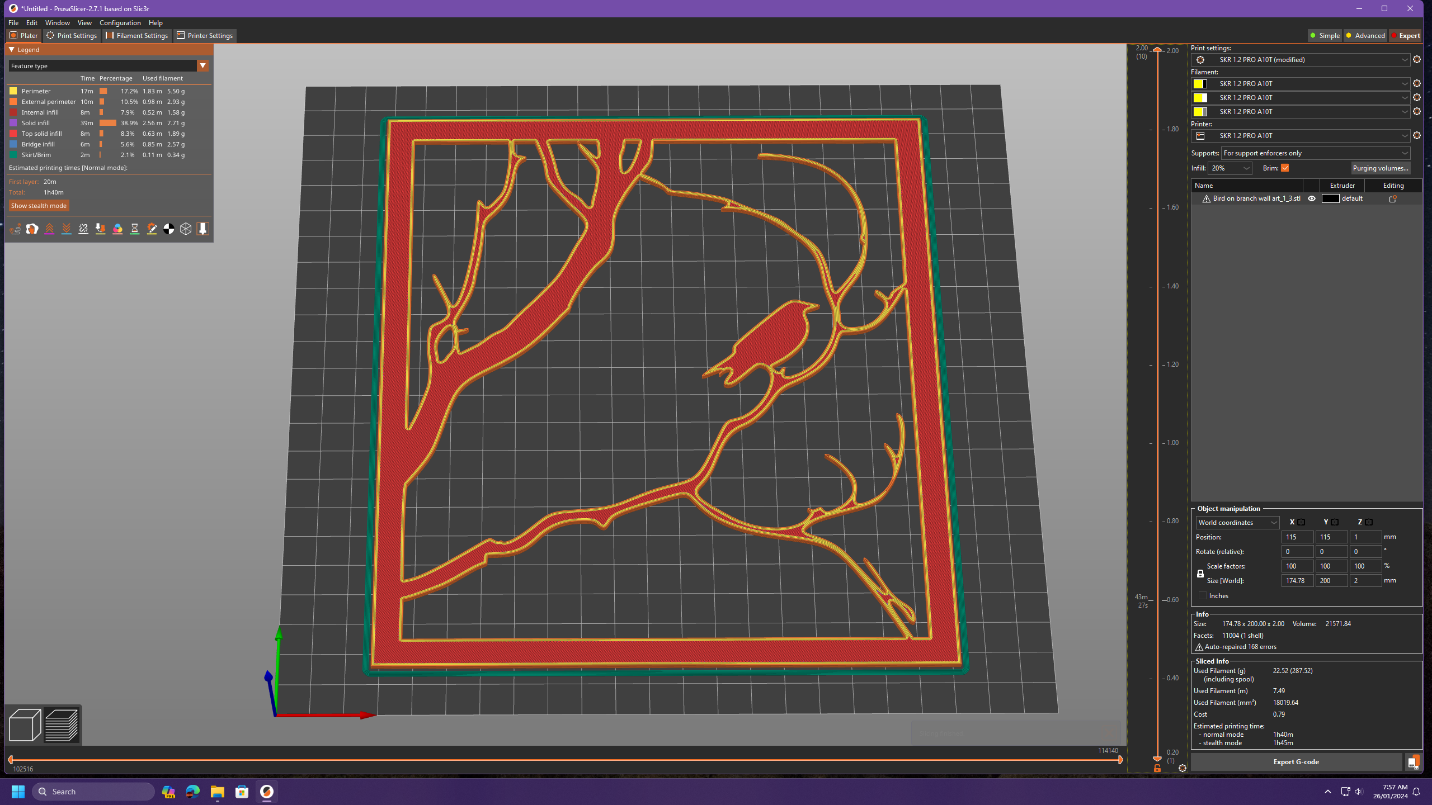
Task: Toggle the seams display icon
Action: [x=83, y=229]
